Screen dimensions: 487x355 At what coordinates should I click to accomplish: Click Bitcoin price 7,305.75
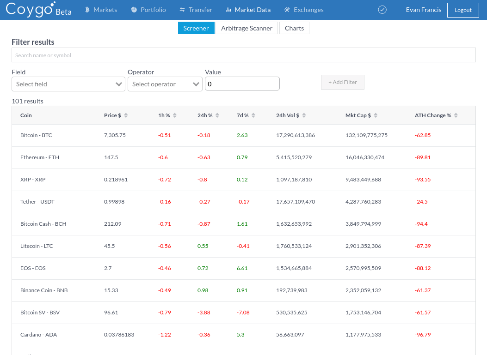point(115,135)
